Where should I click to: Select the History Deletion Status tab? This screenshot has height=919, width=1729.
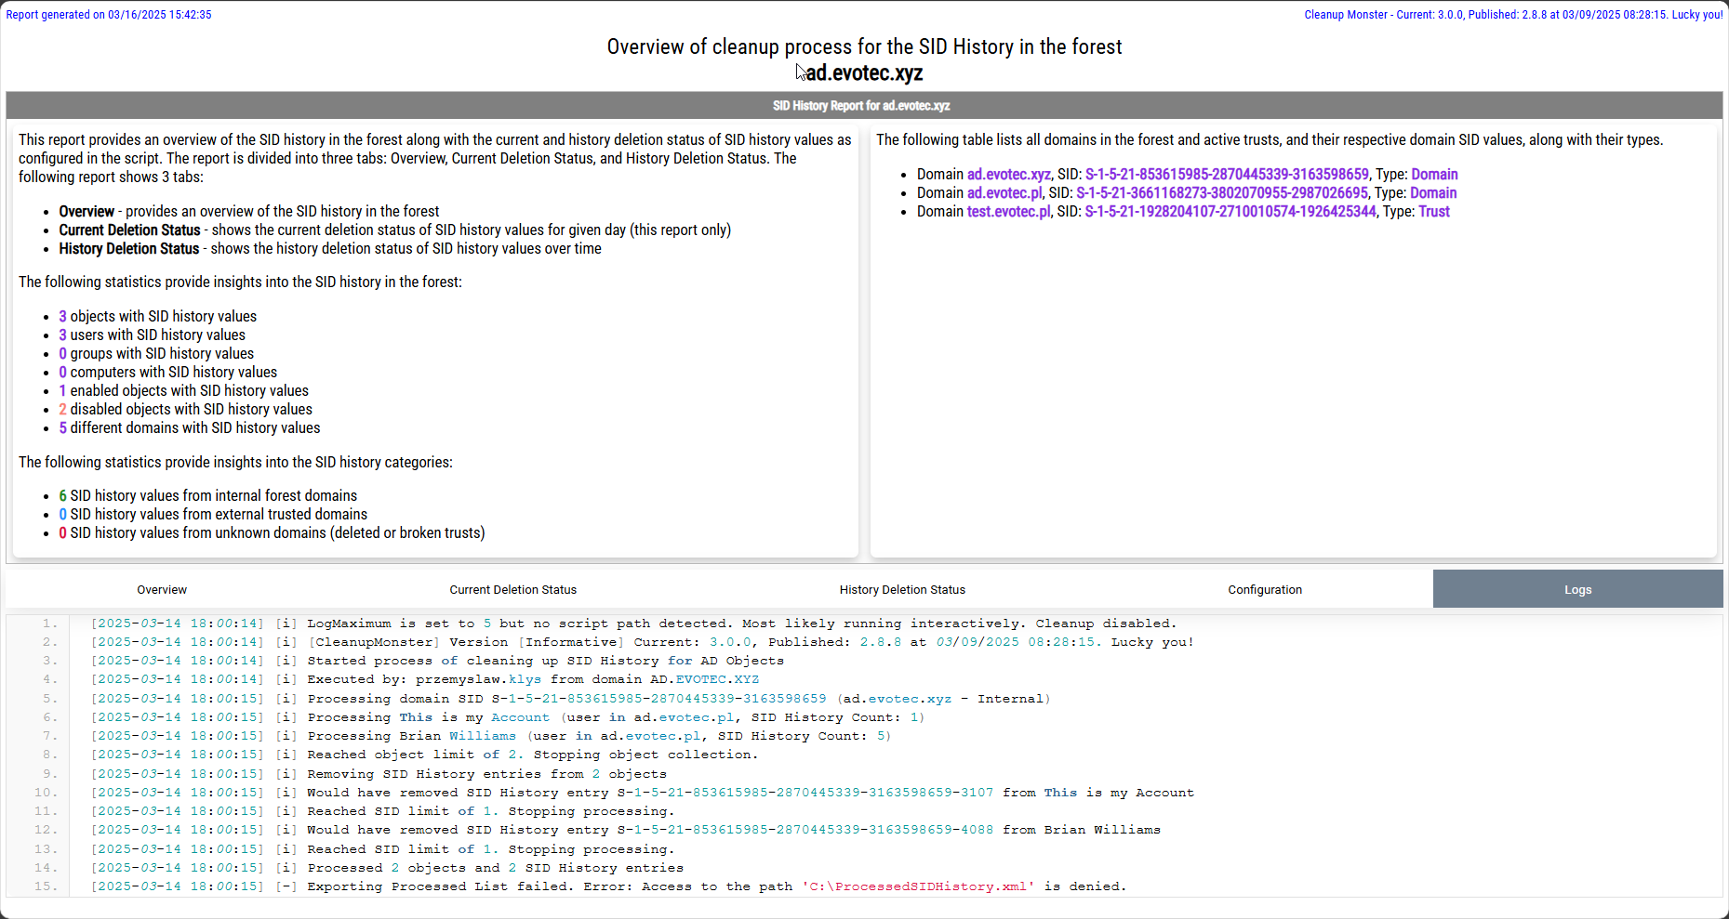pos(902,590)
